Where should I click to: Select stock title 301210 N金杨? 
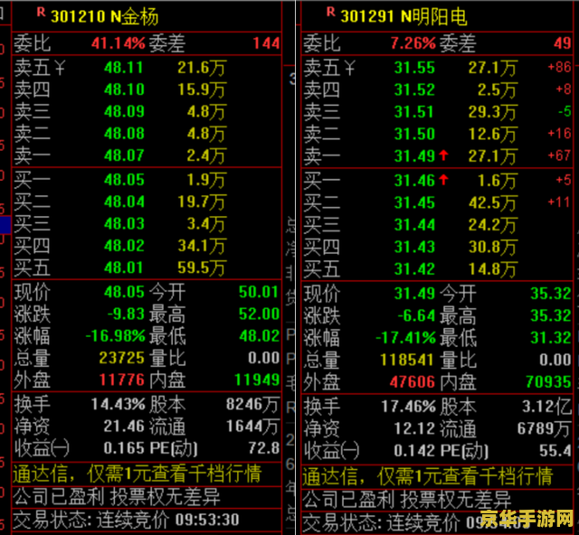(x=105, y=16)
